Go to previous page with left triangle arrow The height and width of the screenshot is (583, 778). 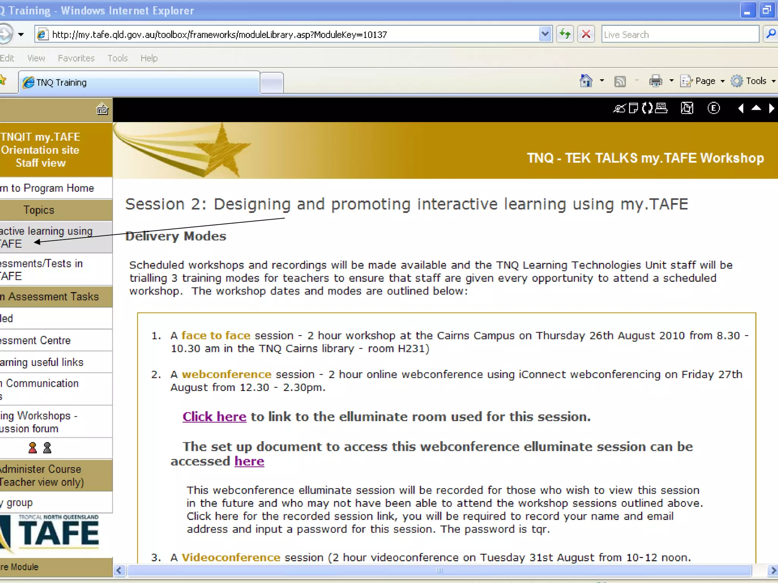(740, 109)
